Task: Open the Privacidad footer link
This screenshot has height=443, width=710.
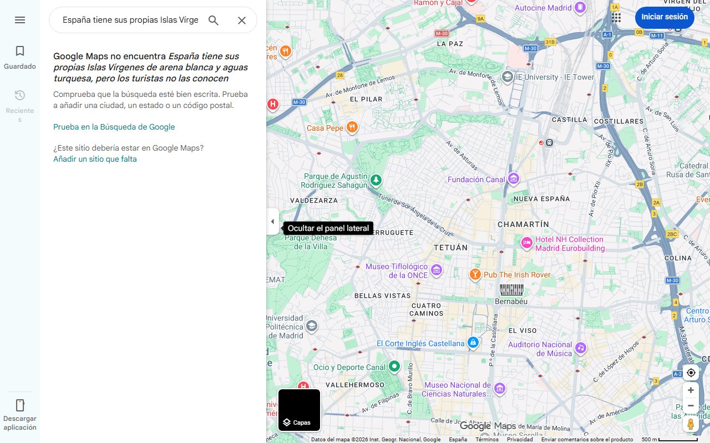Action: pos(520,440)
